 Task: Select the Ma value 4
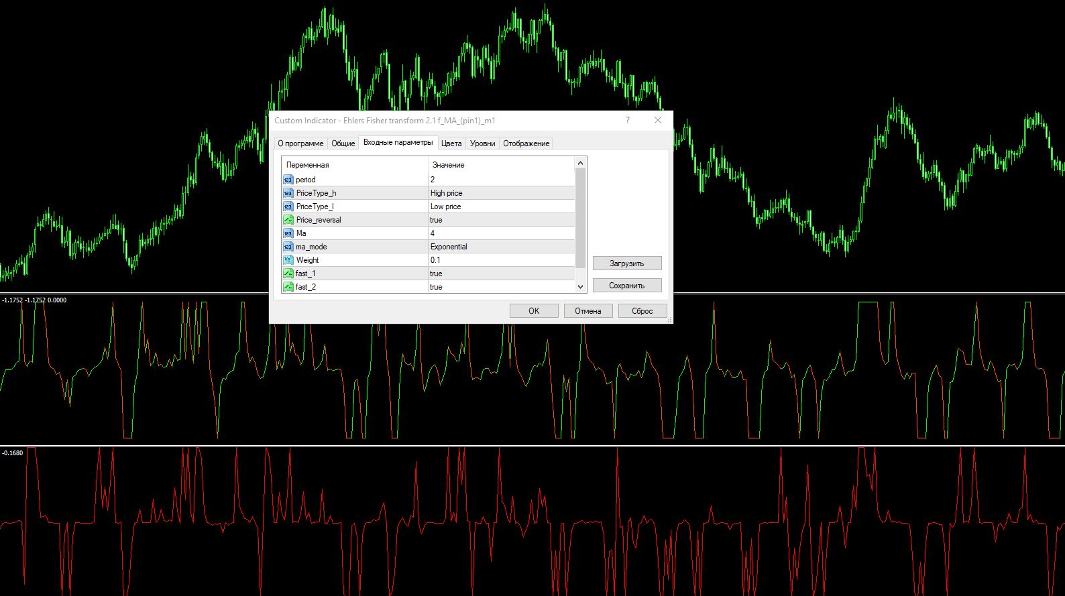click(502, 233)
